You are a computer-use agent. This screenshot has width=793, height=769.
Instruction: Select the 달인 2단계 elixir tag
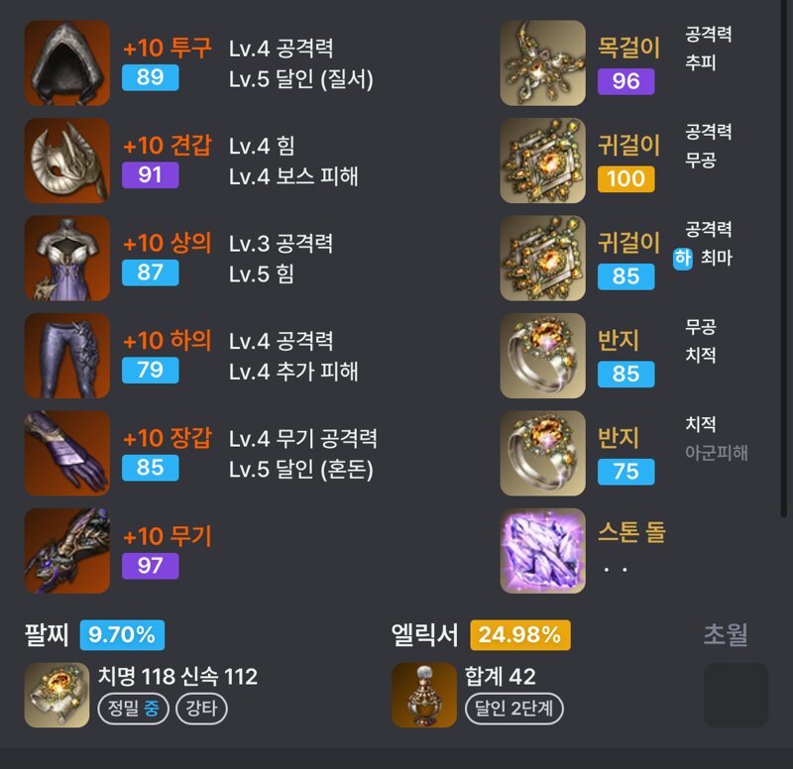pyautogui.click(x=513, y=709)
